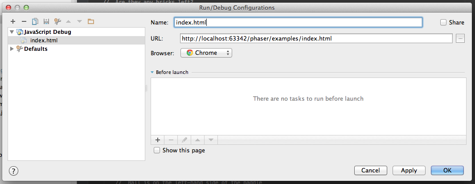Copy configuration icon in toolbar
475x184 pixels.
tap(36, 21)
